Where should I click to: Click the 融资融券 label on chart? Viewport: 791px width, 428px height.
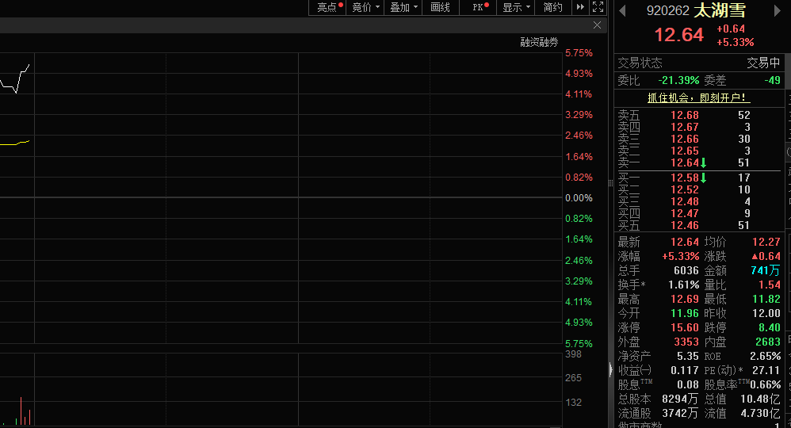click(x=539, y=42)
